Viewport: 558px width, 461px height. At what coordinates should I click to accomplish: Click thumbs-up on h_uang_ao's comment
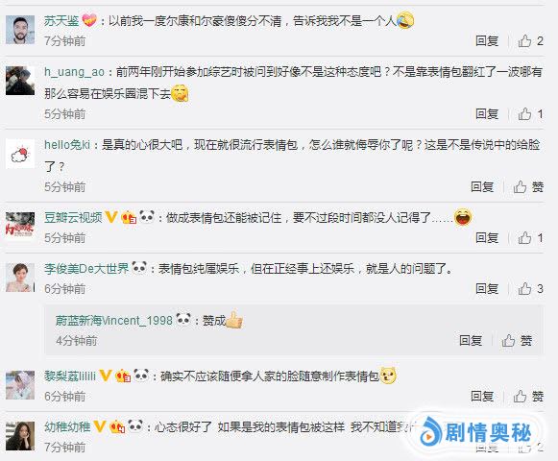pyautogui.click(x=525, y=114)
